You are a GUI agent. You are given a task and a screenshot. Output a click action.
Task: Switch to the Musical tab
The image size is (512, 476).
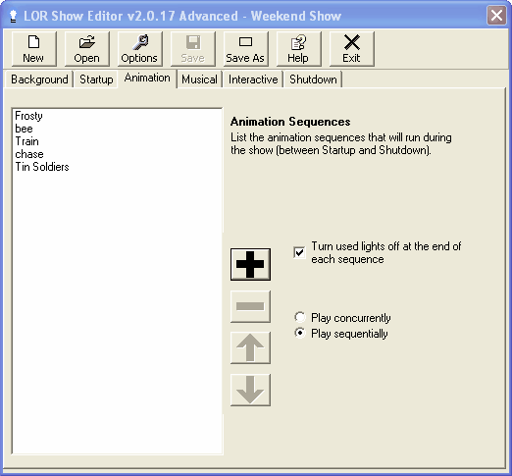199,79
